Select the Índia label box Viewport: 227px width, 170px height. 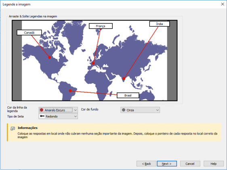tap(160, 24)
